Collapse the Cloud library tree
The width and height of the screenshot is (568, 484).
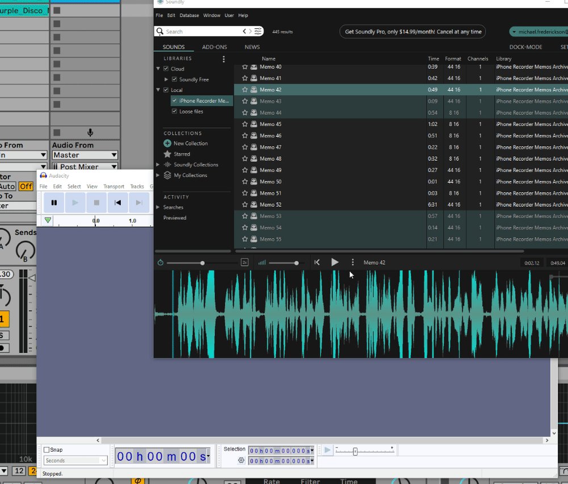pyautogui.click(x=158, y=69)
